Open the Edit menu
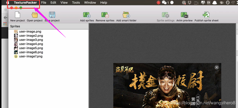 pos(53,3)
